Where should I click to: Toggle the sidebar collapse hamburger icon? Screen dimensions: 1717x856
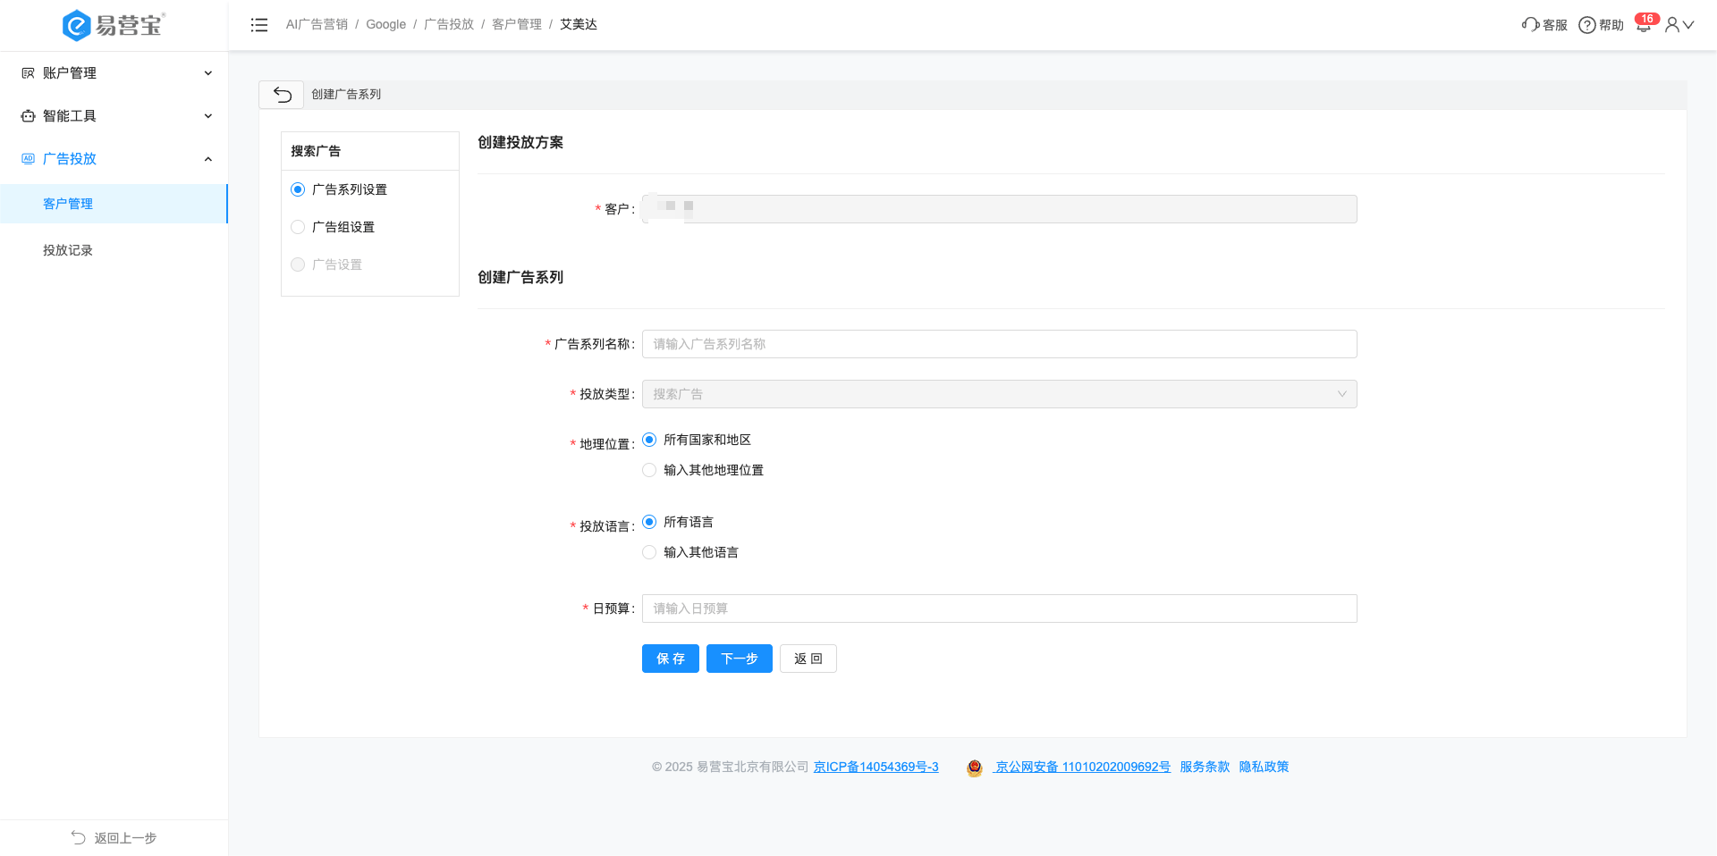259,25
